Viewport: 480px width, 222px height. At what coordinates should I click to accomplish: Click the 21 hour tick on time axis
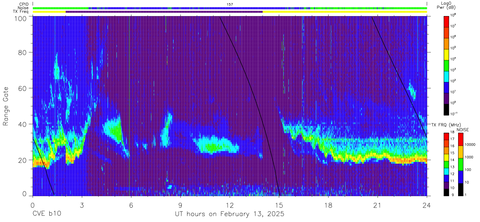378,205
